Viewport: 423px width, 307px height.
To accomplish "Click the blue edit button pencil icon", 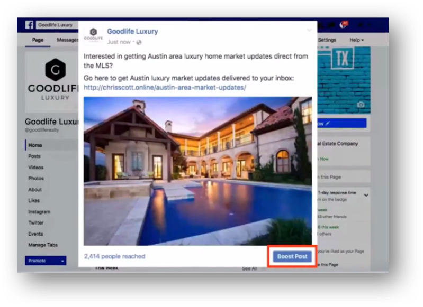I will pos(328,124).
